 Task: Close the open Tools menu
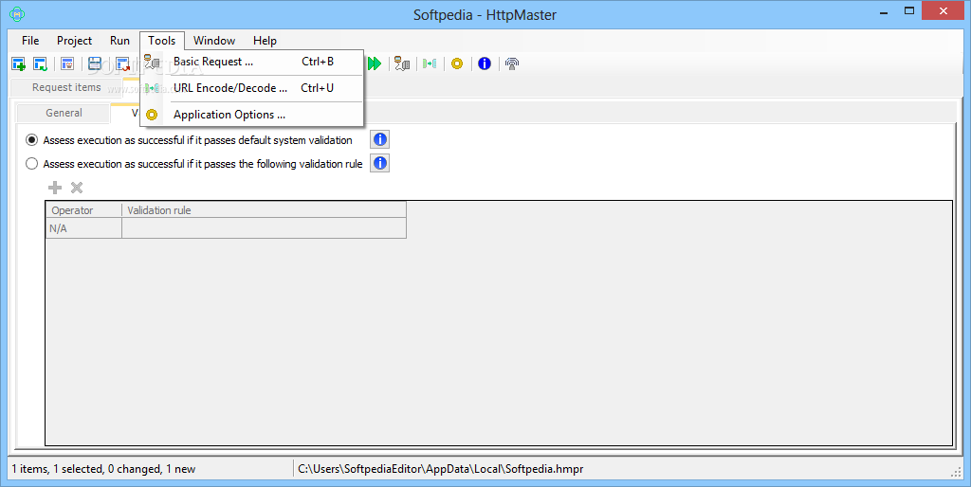161,41
